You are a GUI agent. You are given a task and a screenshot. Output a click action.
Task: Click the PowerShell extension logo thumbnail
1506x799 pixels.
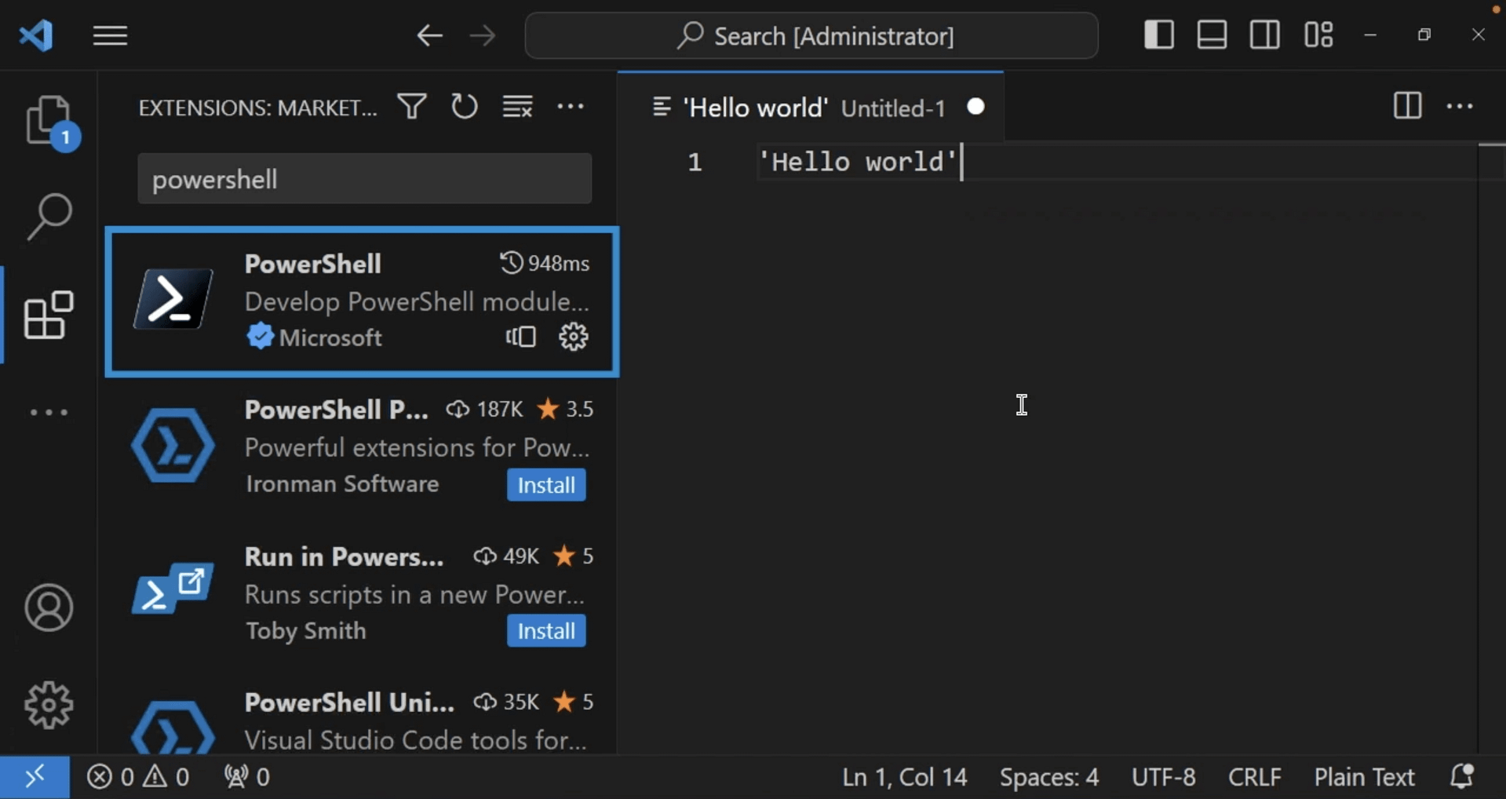pos(173,299)
